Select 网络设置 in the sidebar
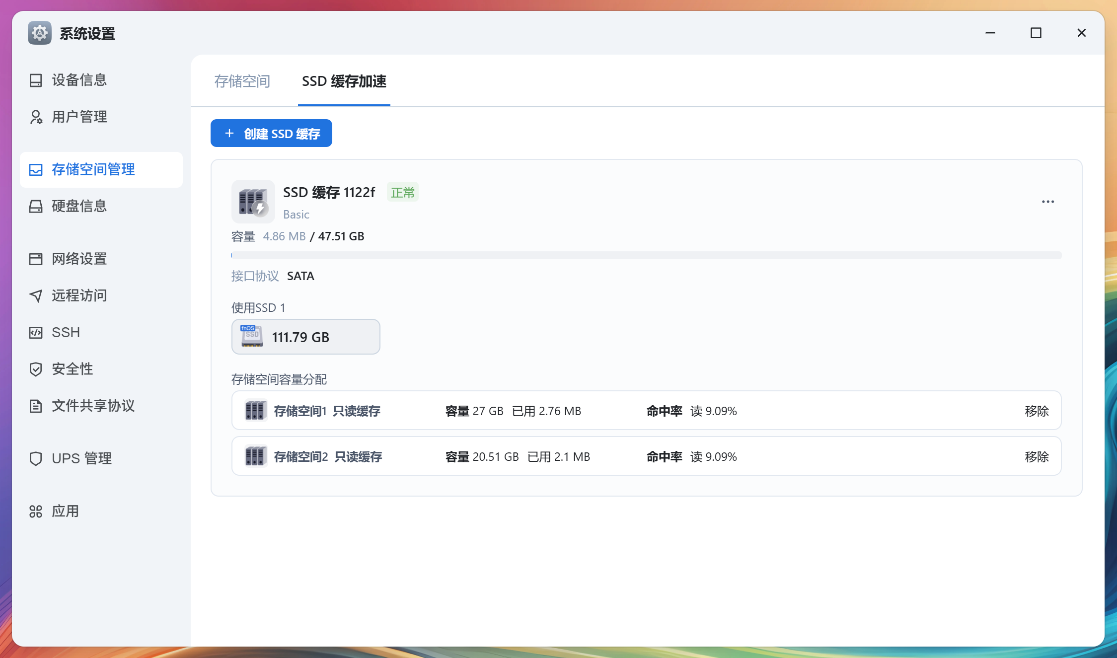The width and height of the screenshot is (1117, 658). tap(78, 259)
